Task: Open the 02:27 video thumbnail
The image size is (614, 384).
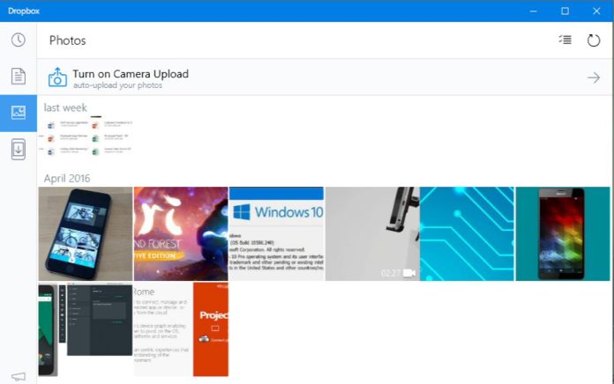Action: 372,234
